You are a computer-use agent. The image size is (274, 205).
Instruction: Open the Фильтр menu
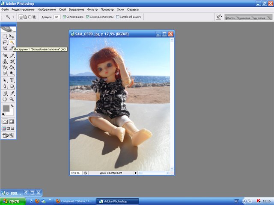click(92, 9)
